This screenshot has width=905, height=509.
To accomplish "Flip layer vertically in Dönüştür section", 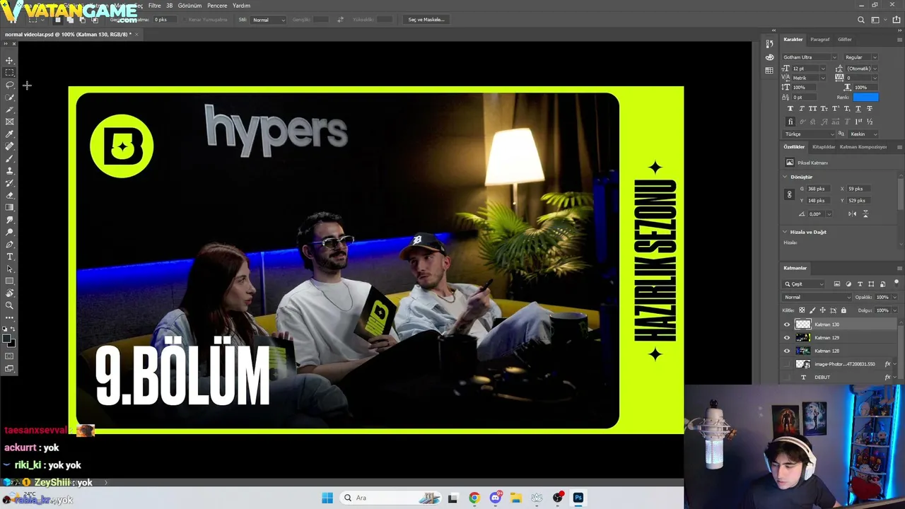I will (865, 213).
